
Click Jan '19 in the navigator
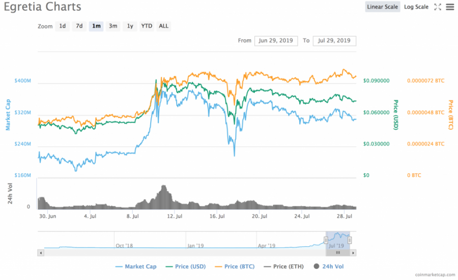coord(195,245)
